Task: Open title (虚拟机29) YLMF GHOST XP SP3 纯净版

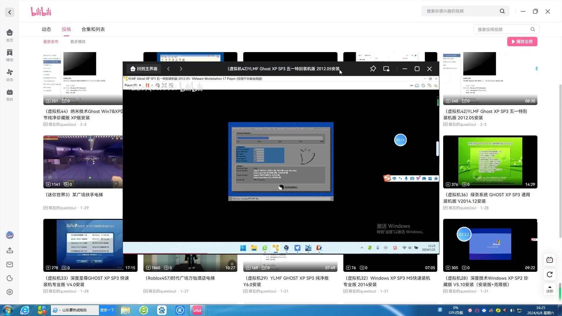Action: [x=286, y=281]
